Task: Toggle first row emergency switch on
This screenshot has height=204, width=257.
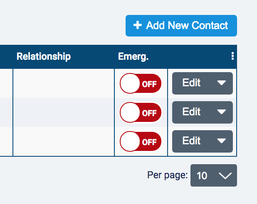Action: click(141, 83)
